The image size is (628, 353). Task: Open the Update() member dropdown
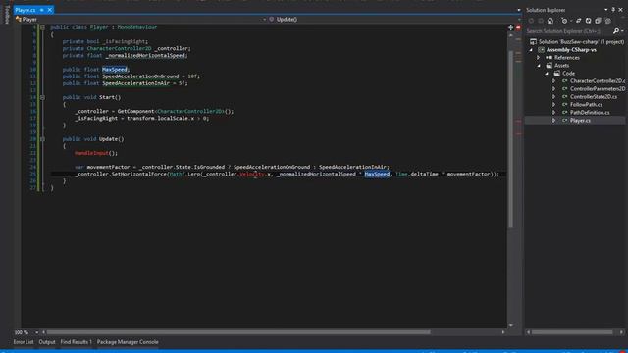click(519, 20)
